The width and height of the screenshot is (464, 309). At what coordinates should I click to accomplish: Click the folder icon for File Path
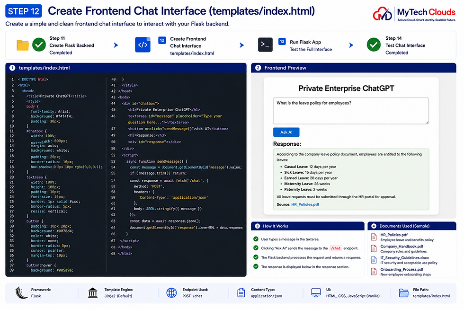pyautogui.click(x=403, y=293)
